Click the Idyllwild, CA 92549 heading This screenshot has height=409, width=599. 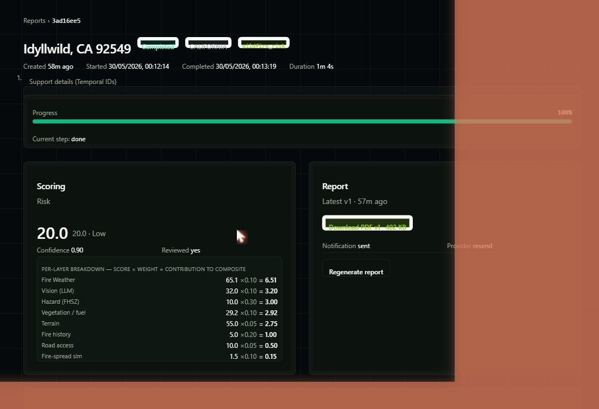click(x=77, y=49)
